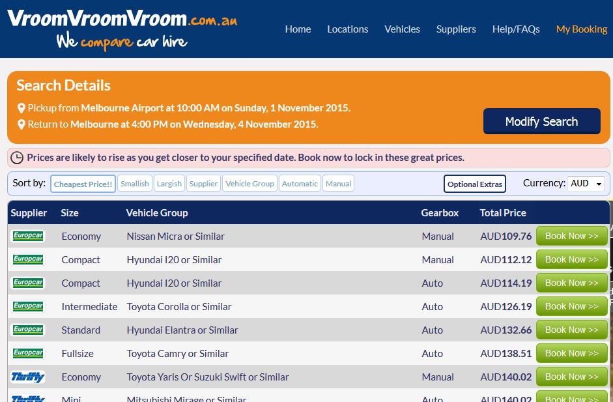Click 'Toyota Camry or Similar' text

pyautogui.click(x=177, y=354)
